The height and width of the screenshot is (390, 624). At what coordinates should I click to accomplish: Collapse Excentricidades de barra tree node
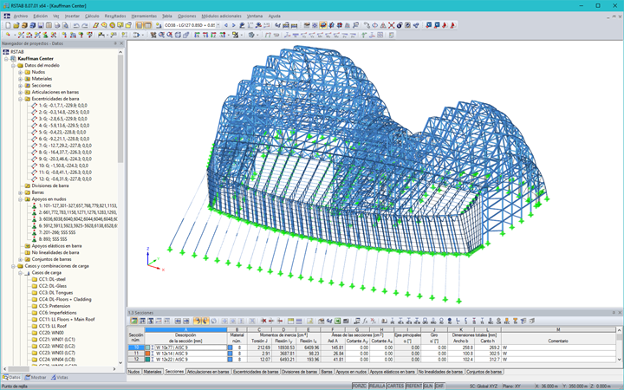[x=20, y=99]
